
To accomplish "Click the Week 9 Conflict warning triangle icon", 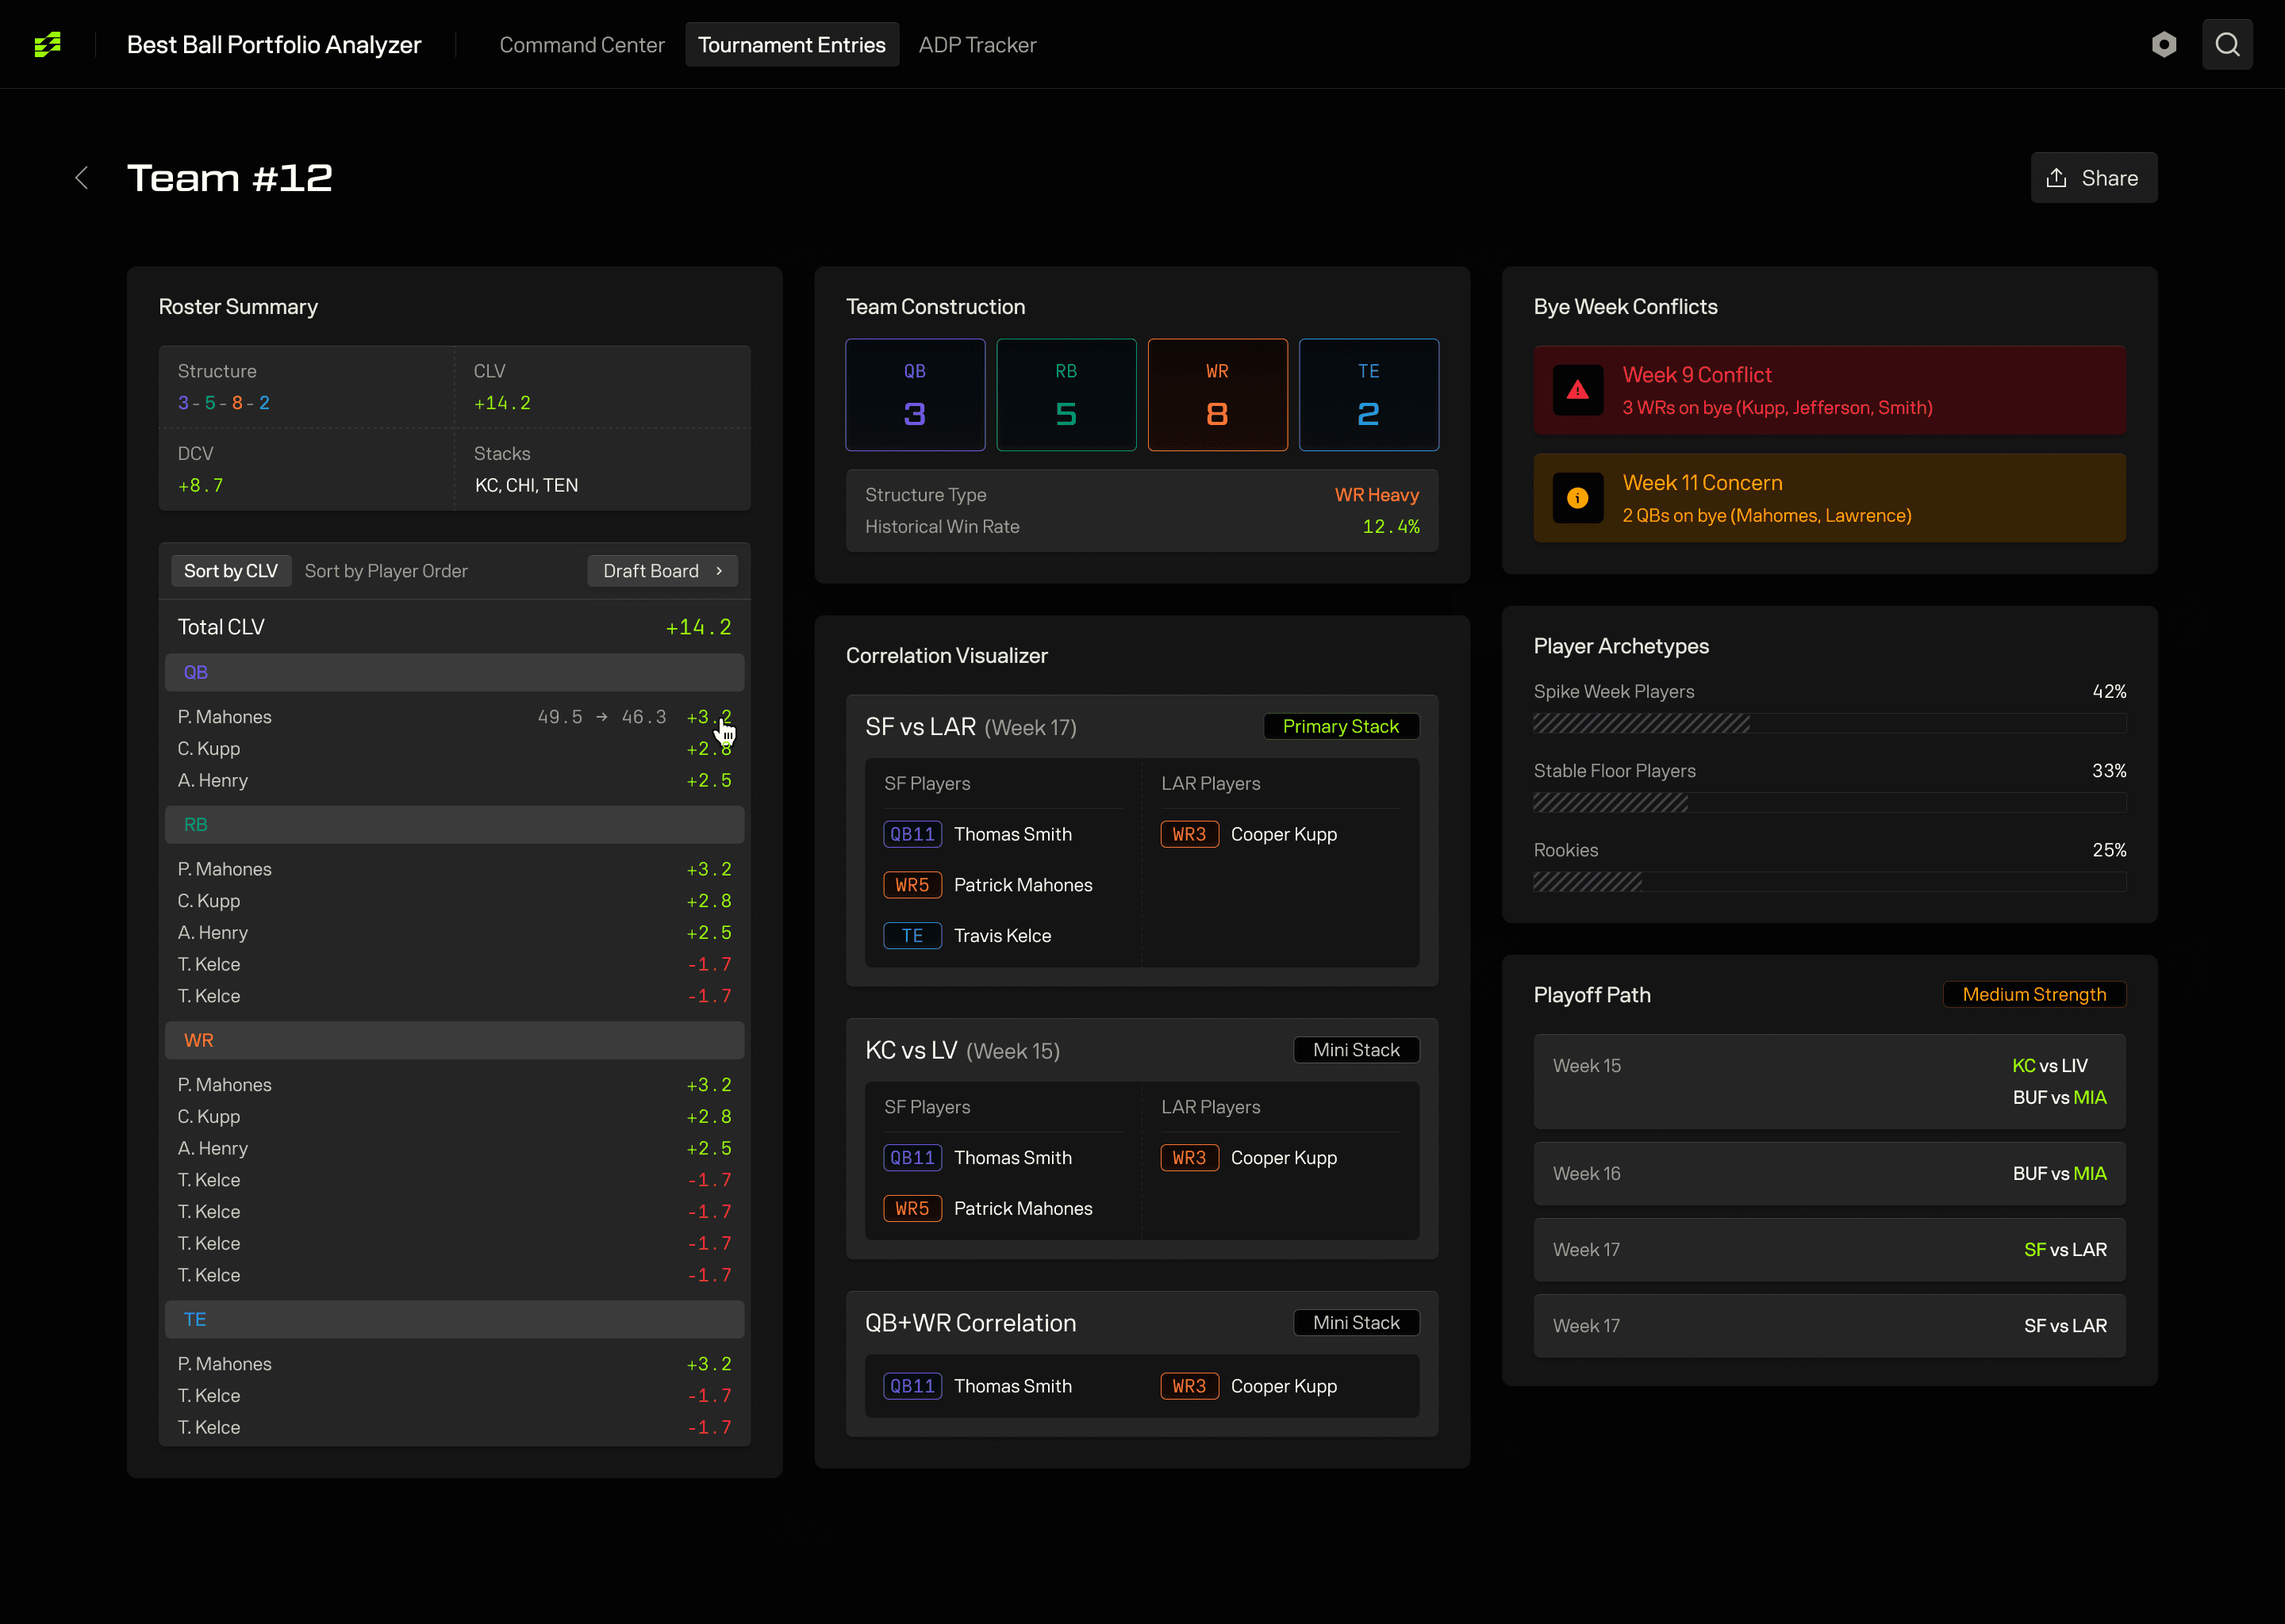I will (x=1576, y=390).
